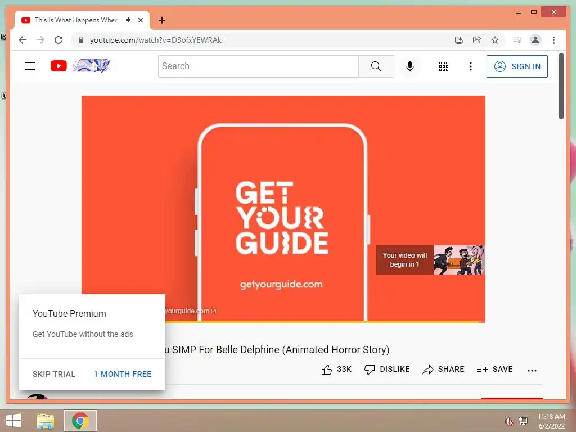The width and height of the screenshot is (576, 432).
Task: Focus the YouTube Search field
Action: click(x=258, y=66)
